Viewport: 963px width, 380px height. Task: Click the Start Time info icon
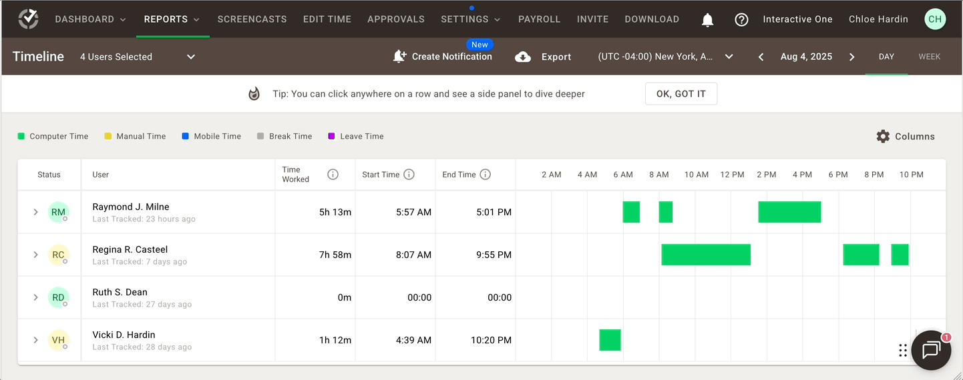[x=409, y=175]
